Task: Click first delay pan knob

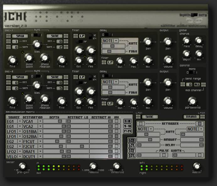Action: [148, 42]
